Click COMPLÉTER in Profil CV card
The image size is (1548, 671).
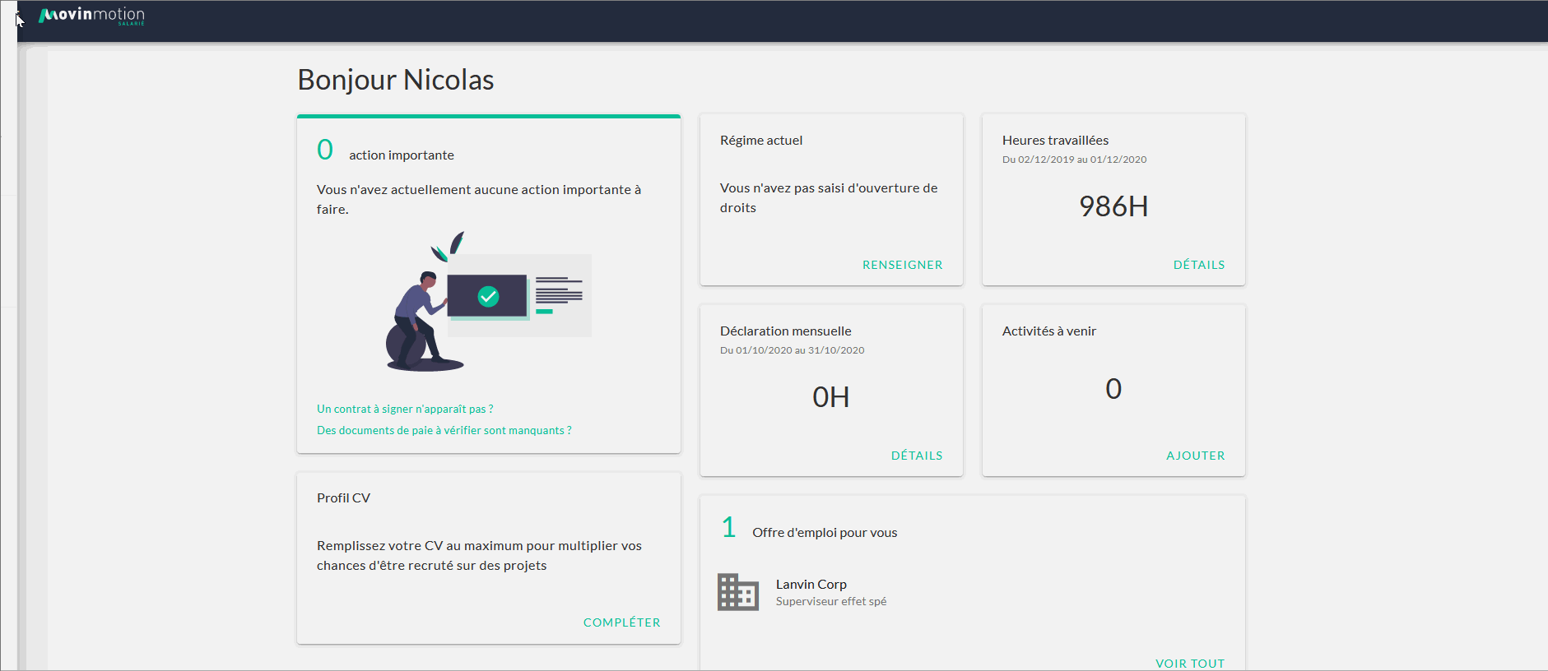pos(621,622)
